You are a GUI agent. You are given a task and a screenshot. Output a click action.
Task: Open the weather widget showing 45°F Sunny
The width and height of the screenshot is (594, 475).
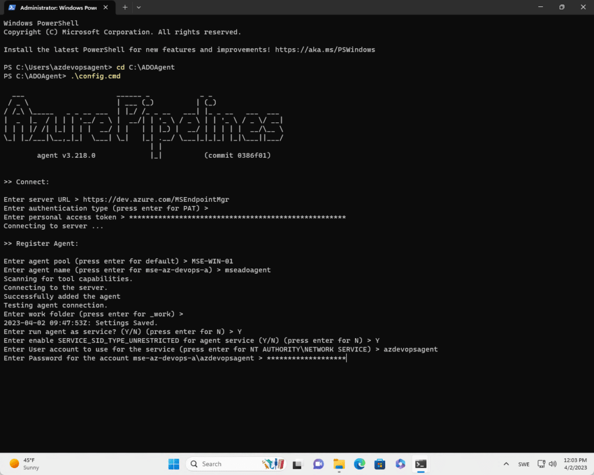24,464
